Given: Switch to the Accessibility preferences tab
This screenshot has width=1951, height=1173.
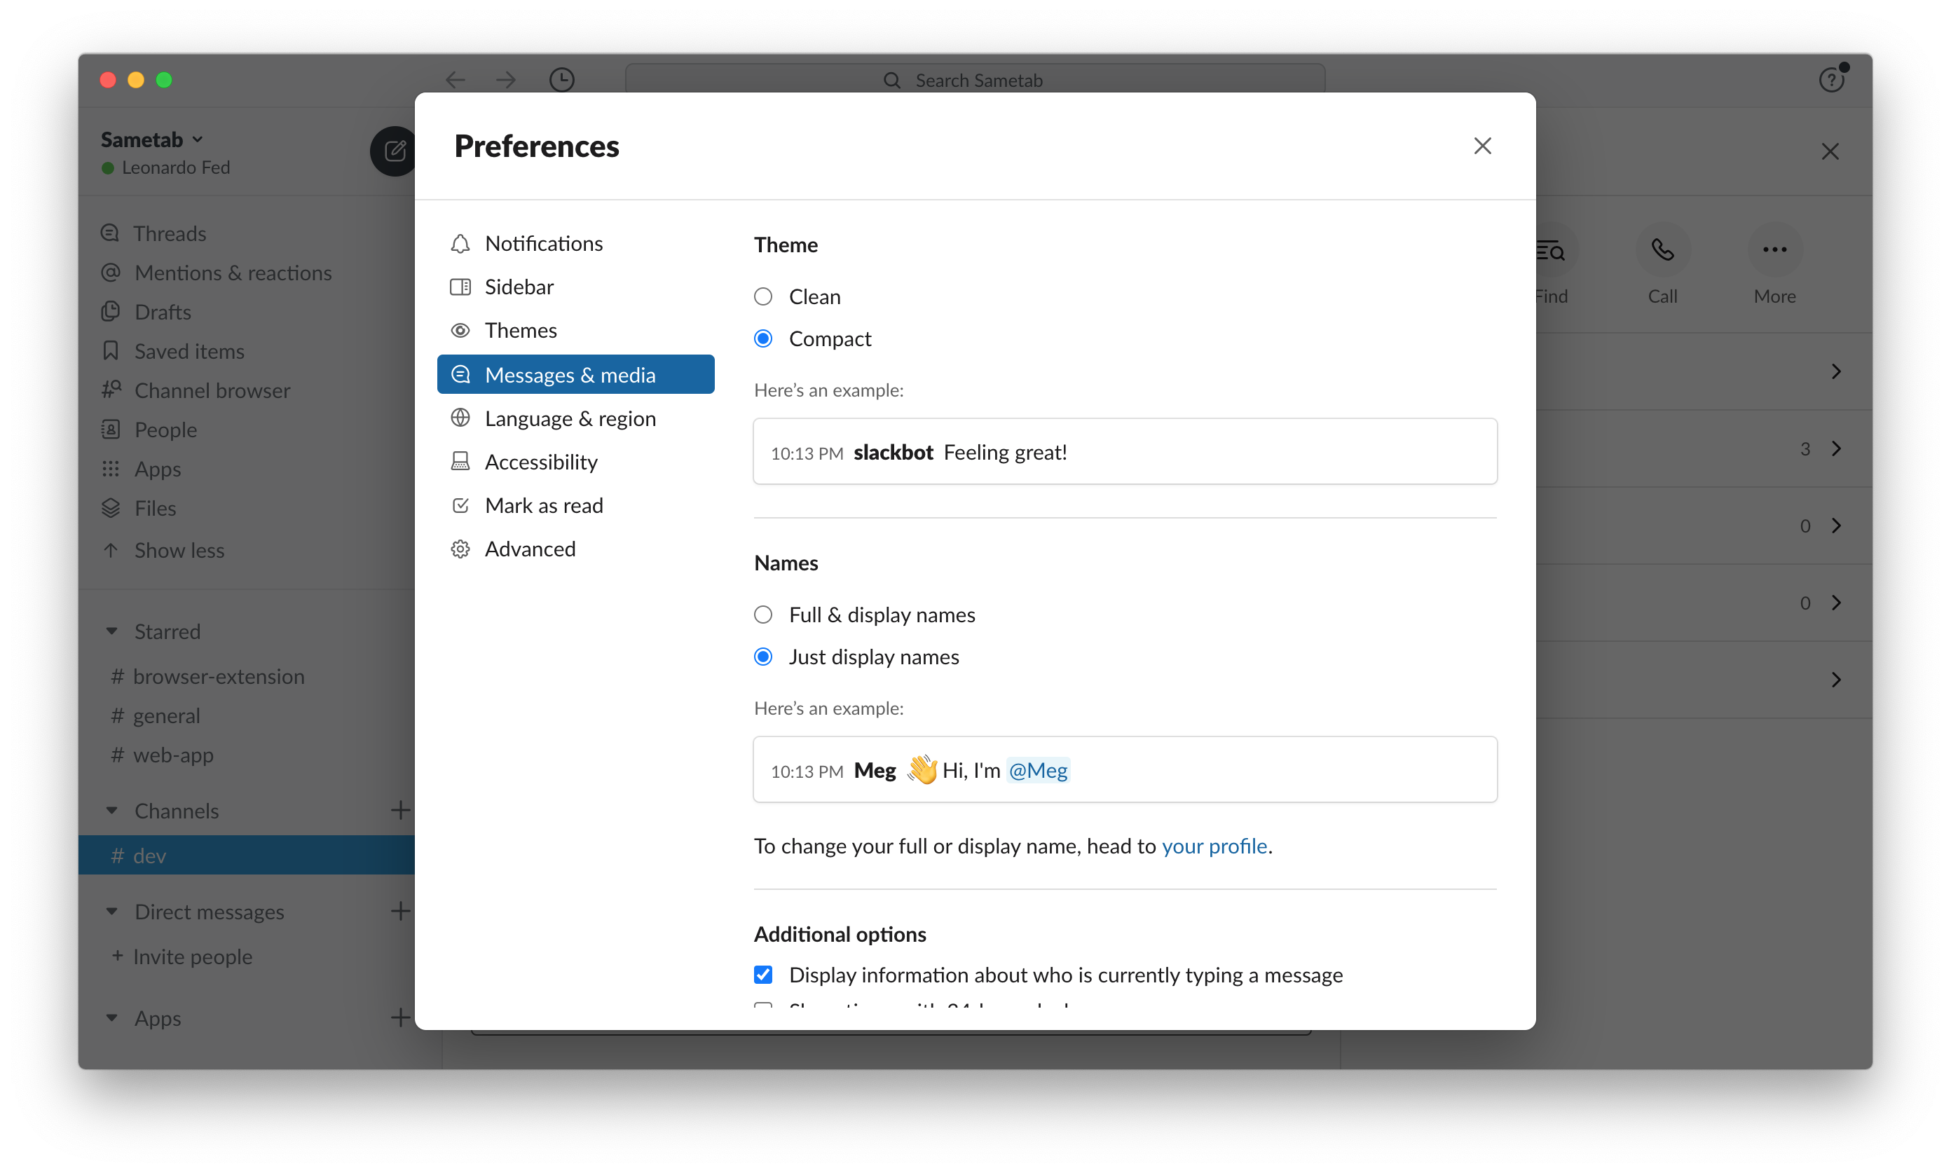Looking at the screenshot, I should (x=541, y=462).
